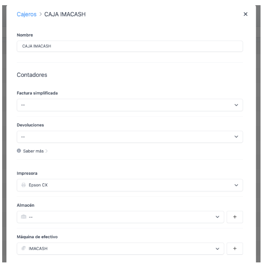The width and height of the screenshot is (267, 265).
Task: Click the printer icon in Impresora field
Action: [x=24, y=185]
